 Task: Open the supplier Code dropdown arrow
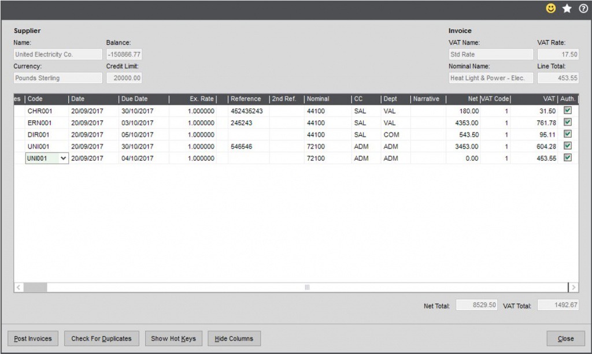63,158
